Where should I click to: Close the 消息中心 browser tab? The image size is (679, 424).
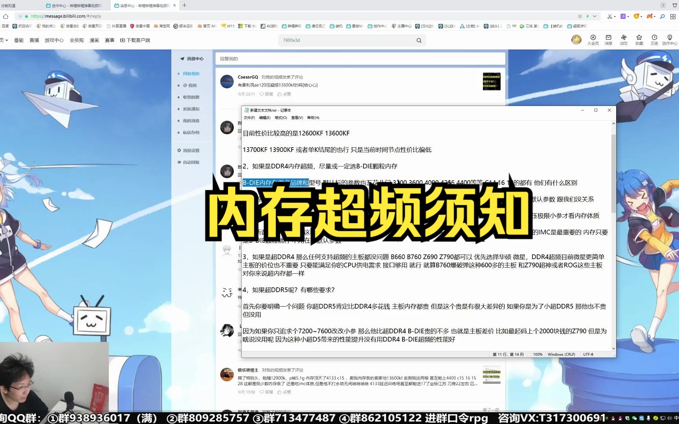[175, 5]
